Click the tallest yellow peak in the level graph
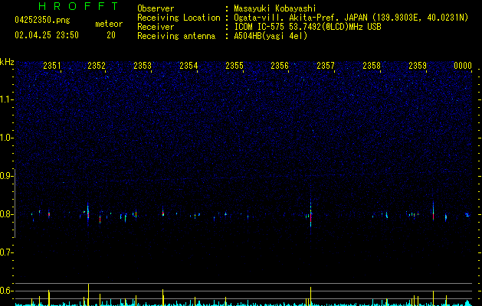This screenshot has height=306, width=482. [89, 294]
